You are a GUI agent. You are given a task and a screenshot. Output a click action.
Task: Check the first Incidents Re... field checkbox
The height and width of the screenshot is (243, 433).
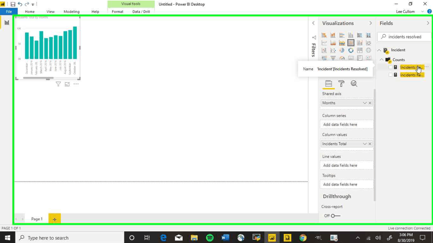pyautogui.click(x=390, y=67)
